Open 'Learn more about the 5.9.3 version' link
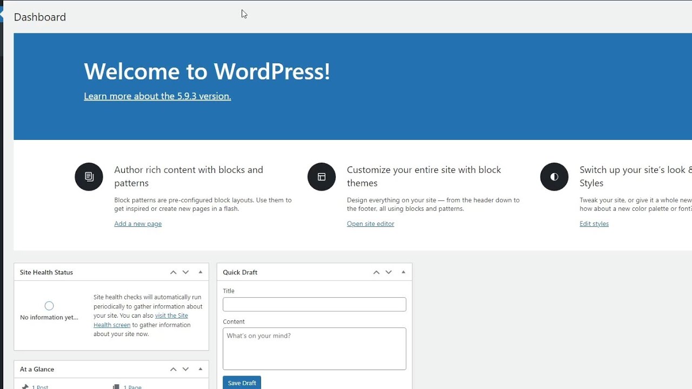 coord(157,96)
